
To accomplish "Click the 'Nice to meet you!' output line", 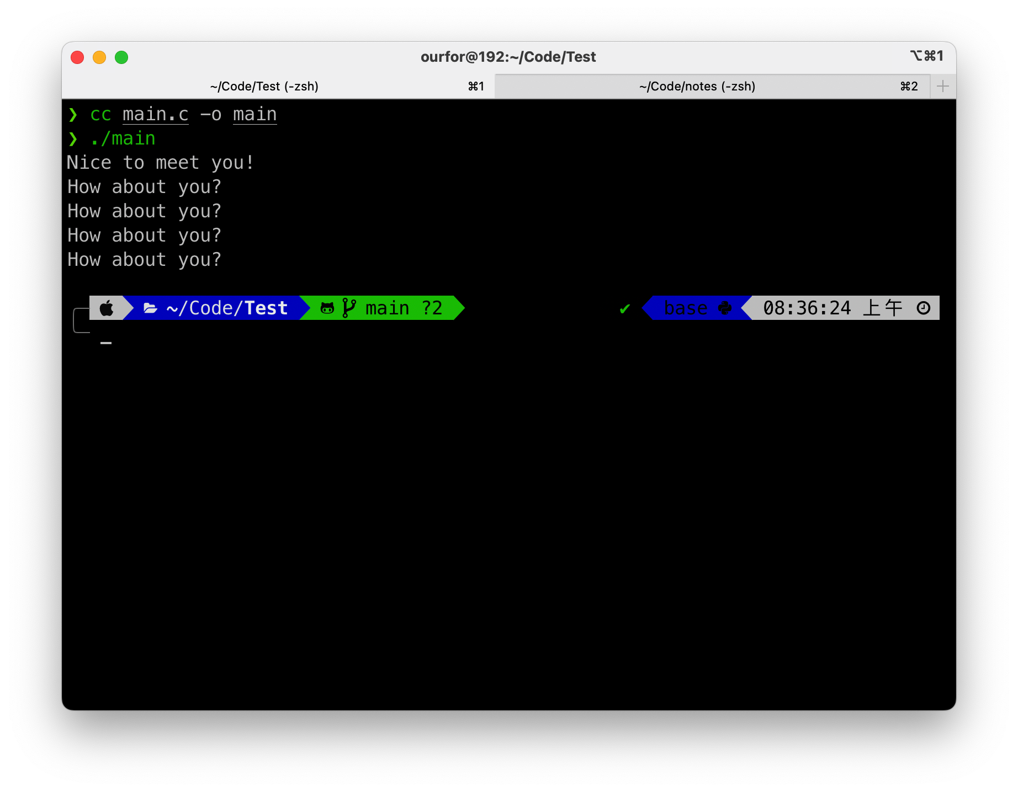I will (160, 163).
